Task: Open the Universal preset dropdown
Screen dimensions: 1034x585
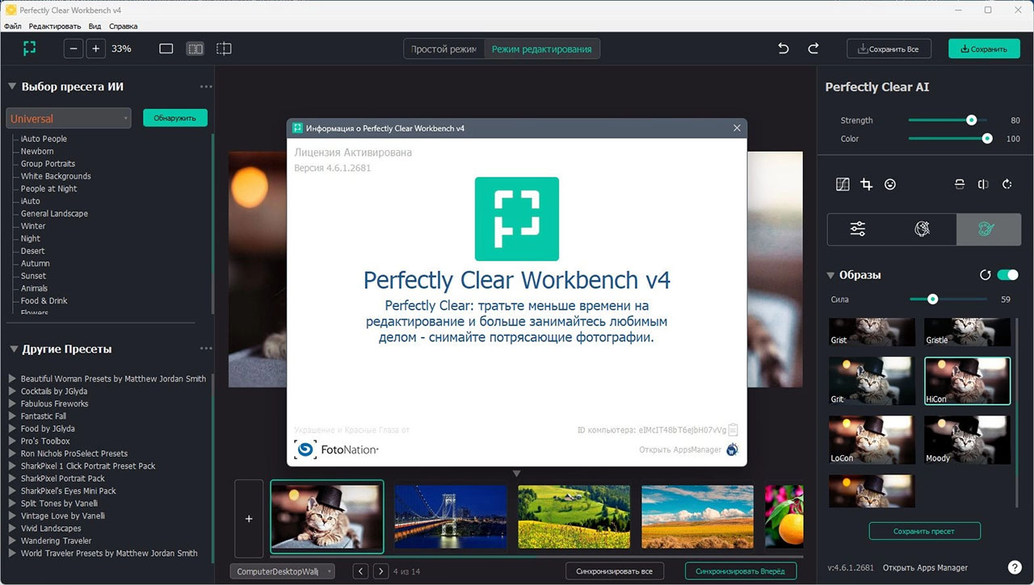Action: [x=69, y=118]
